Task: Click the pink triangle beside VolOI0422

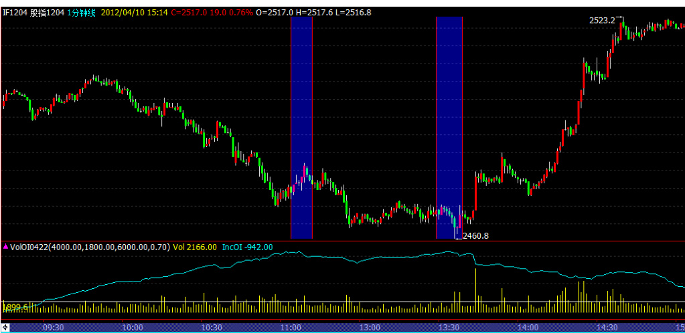Action: click(x=5, y=247)
